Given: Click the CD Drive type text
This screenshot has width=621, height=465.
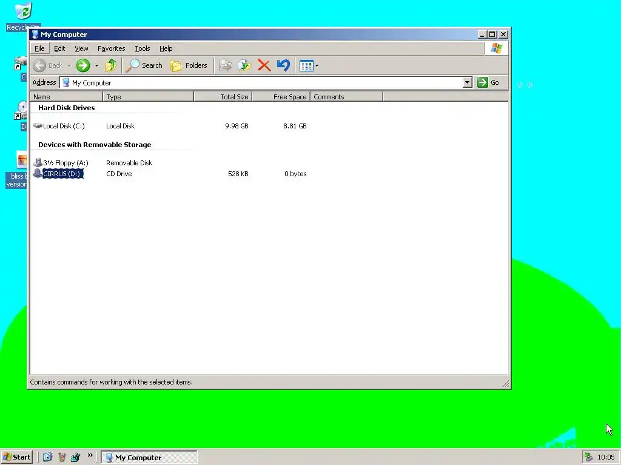Looking at the screenshot, I should point(119,174).
